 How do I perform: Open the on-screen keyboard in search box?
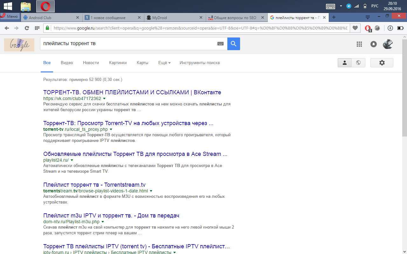220,44
